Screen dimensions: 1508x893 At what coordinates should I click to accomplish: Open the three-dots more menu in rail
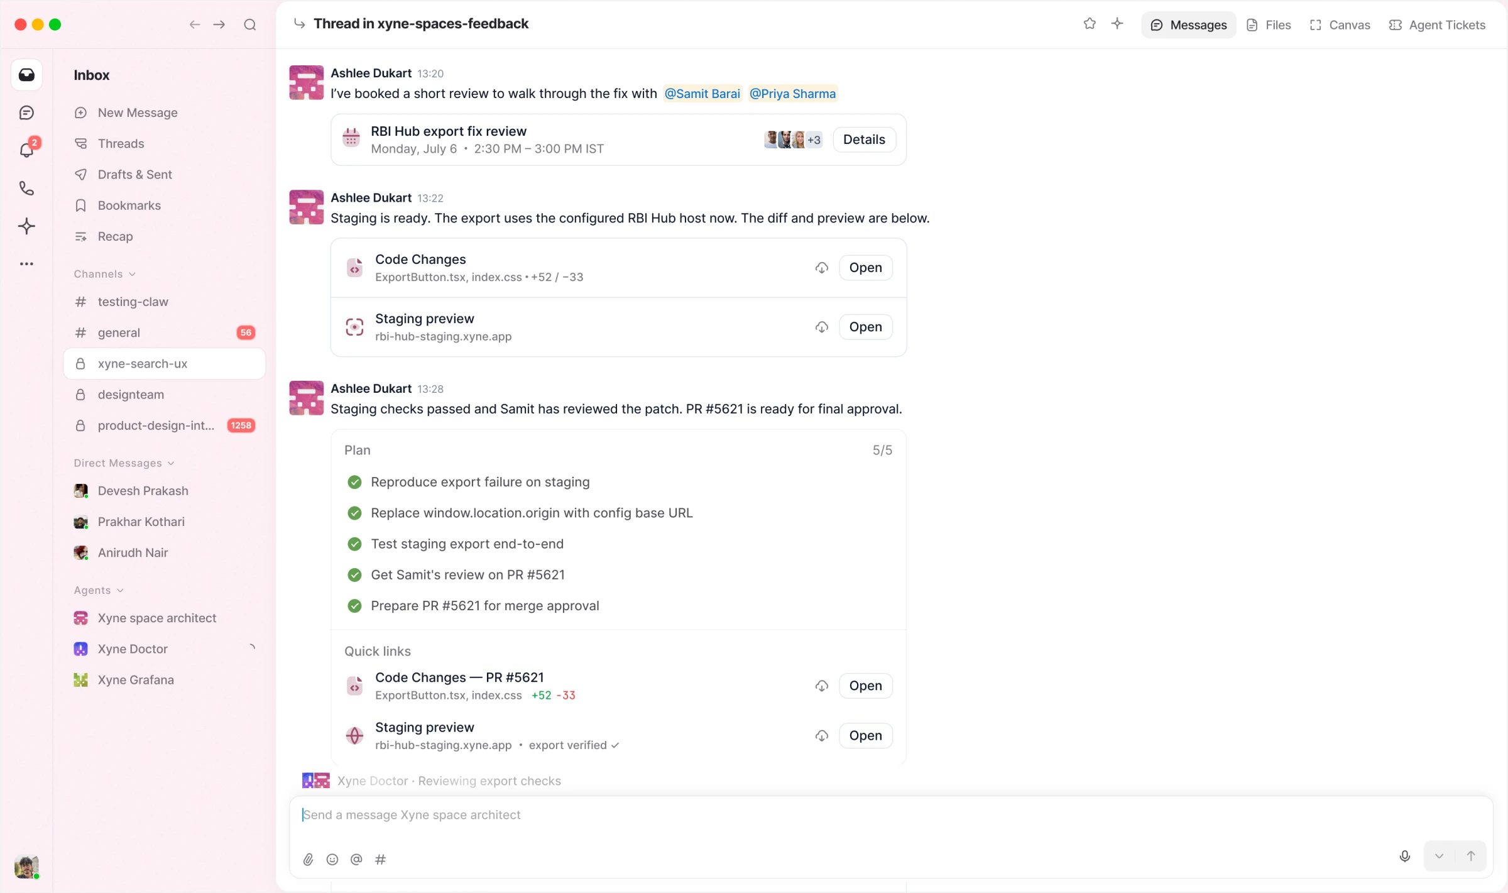click(26, 264)
